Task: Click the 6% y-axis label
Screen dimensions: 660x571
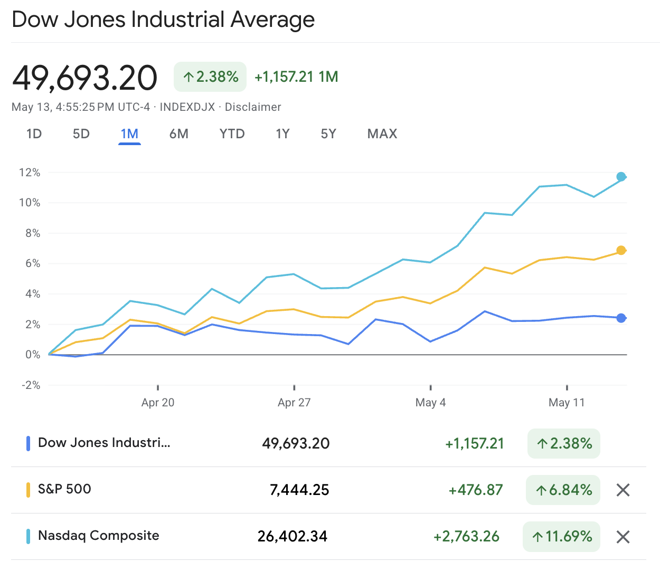Action: pyautogui.click(x=33, y=263)
